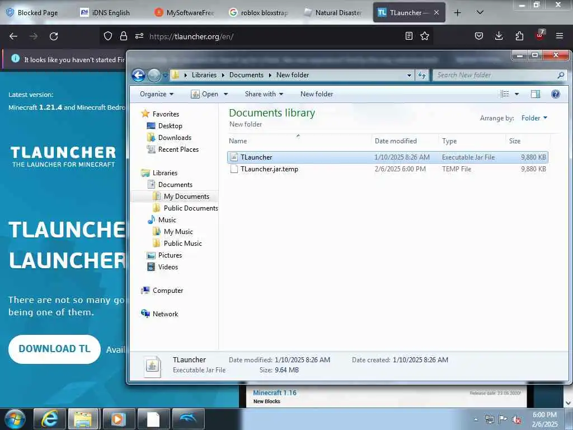Expand Open button dropdown arrow
The width and height of the screenshot is (573, 430).
226,94
